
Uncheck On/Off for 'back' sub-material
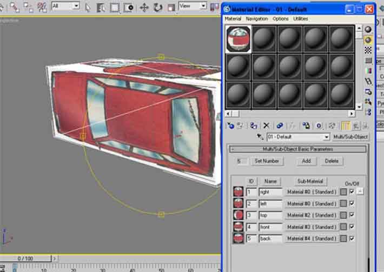tap(352, 238)
